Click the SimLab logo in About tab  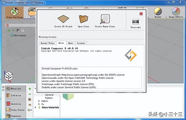130,55
